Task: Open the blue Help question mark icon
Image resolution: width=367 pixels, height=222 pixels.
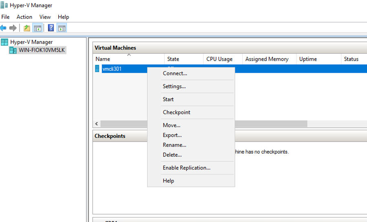Action: coord(51,28)
